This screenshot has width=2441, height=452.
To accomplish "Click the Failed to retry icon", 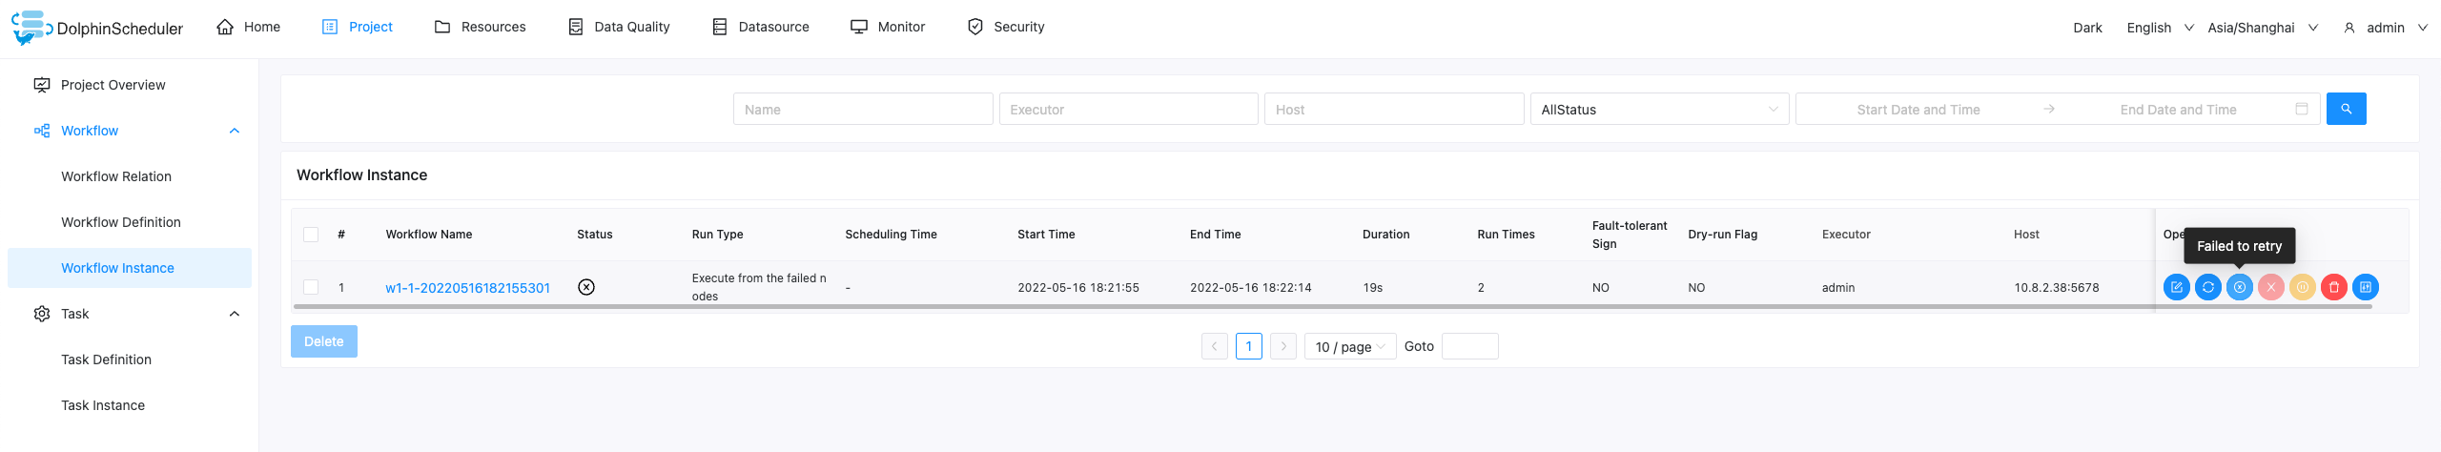I will tap(2239, 287).
